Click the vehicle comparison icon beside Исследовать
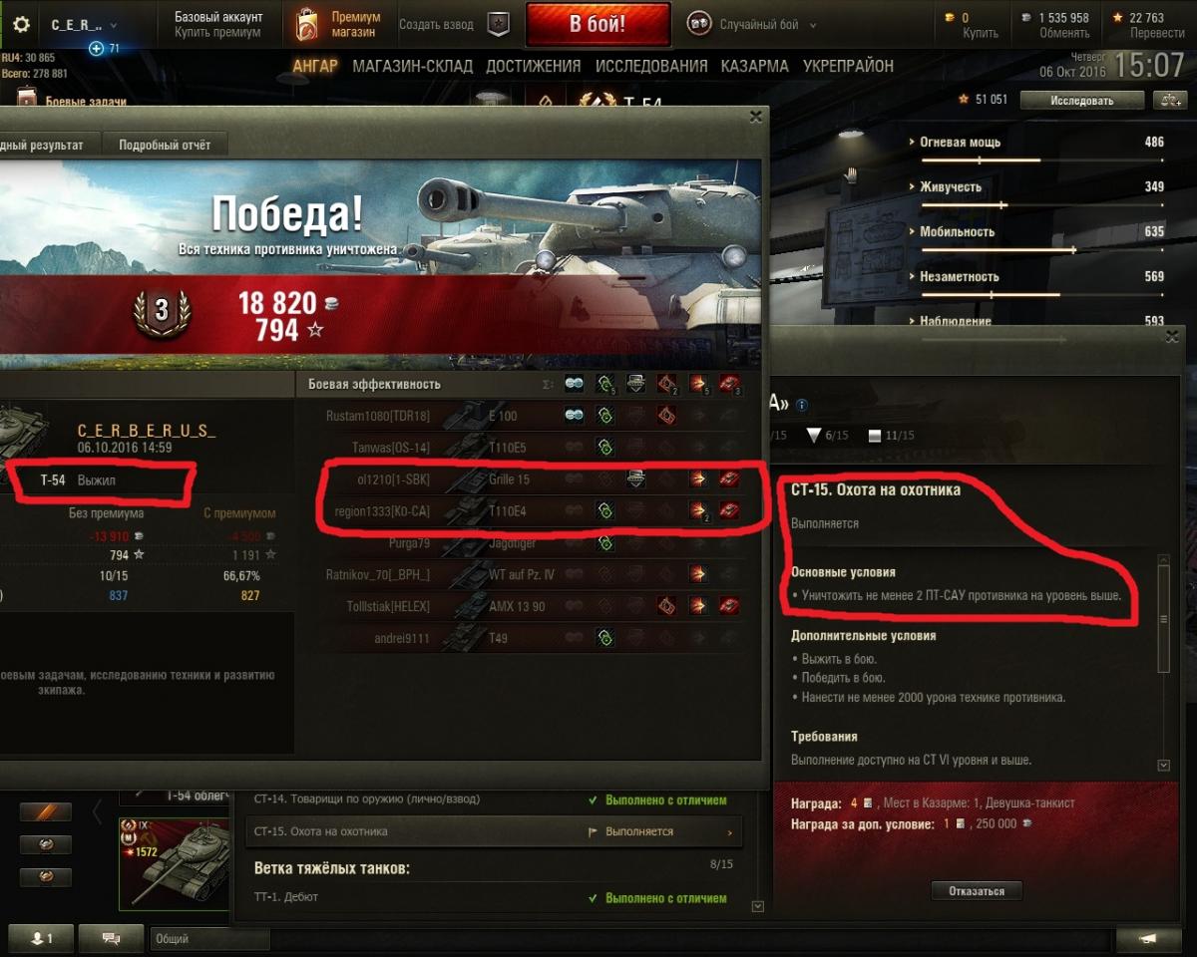Image resolution: width=1197 pixels, height=957 pixels. pos(1166,100)
